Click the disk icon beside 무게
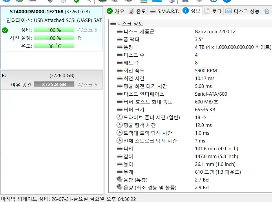272x202 pixels. (120, 172)
